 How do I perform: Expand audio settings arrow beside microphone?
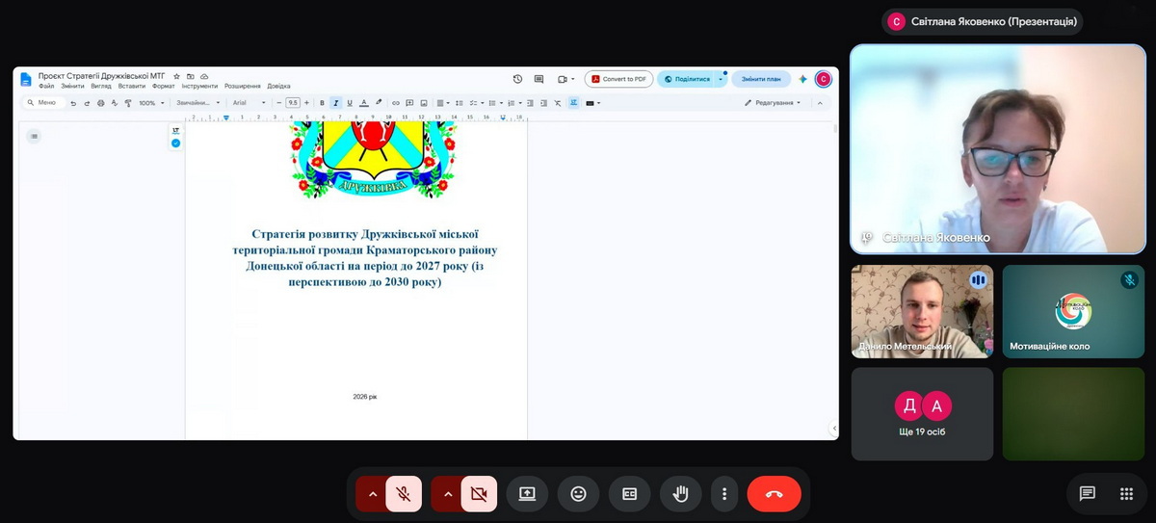[x=372, y=494]
